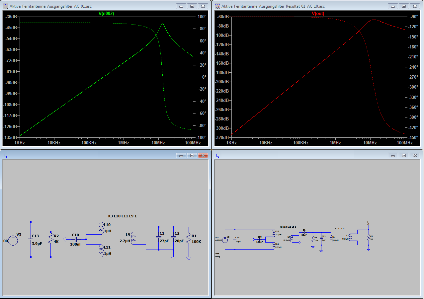Image resolution: width=424 pixels, height=299 pixels.
Task: Click the 100MHz frequency label in right plot
Action: pos(405,143)
